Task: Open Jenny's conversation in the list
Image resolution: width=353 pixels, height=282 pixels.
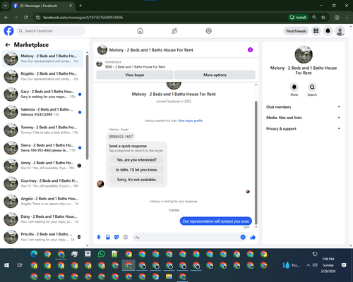Action: point(42,166)
